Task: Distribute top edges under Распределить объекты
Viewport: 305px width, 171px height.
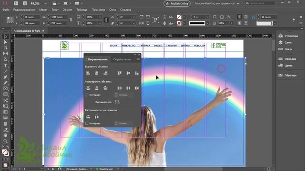Action: [x=88, y=88]
